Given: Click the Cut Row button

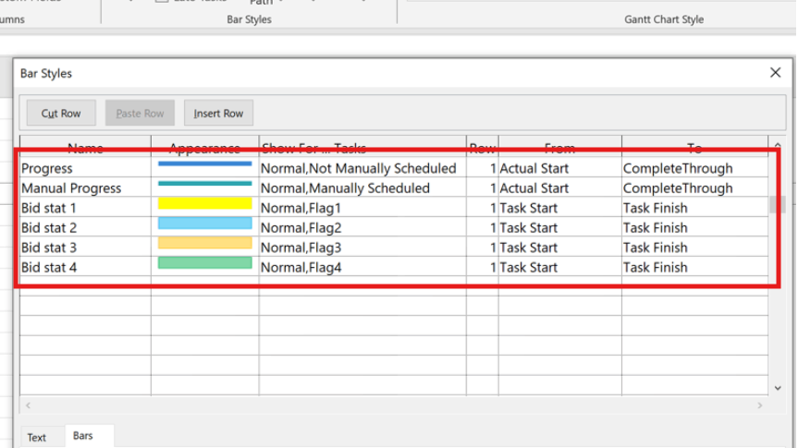Looking at the screenshot, I should 61,113.
